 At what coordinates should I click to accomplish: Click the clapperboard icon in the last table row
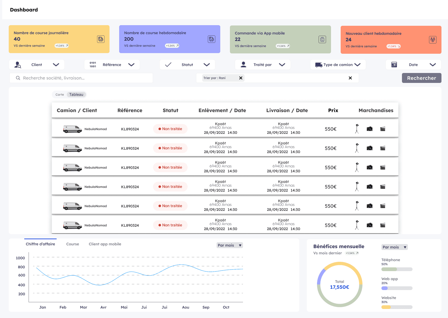coord(383,225)
